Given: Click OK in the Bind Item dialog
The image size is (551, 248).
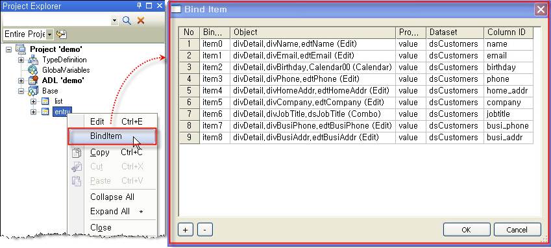Looking at the screenshot, I should (466, 230).
